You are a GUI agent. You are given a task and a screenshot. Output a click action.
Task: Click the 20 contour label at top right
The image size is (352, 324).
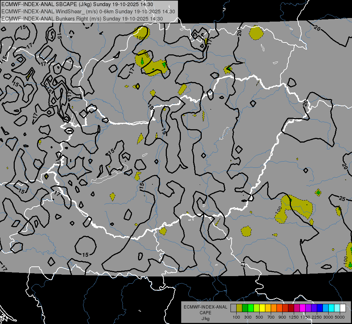click(x=239, y=33)
